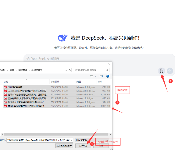Expand the address path history dropdown

(x=66, y=70)
